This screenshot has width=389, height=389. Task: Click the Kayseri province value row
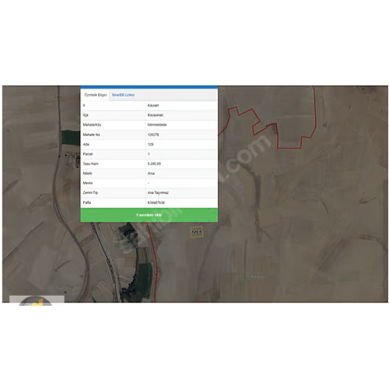click(153, 105)
